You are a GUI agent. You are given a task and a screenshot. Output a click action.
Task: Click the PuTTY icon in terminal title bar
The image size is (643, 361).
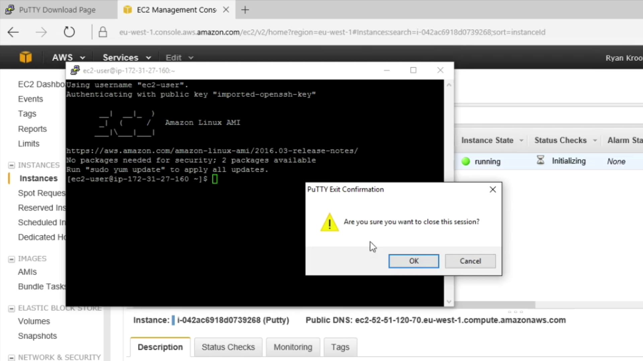click(x=75, y=71)
